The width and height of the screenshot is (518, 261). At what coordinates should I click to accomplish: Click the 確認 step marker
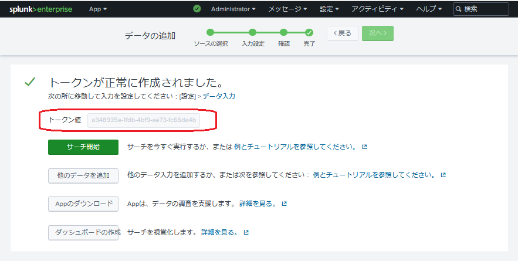[x=283, y=32]
